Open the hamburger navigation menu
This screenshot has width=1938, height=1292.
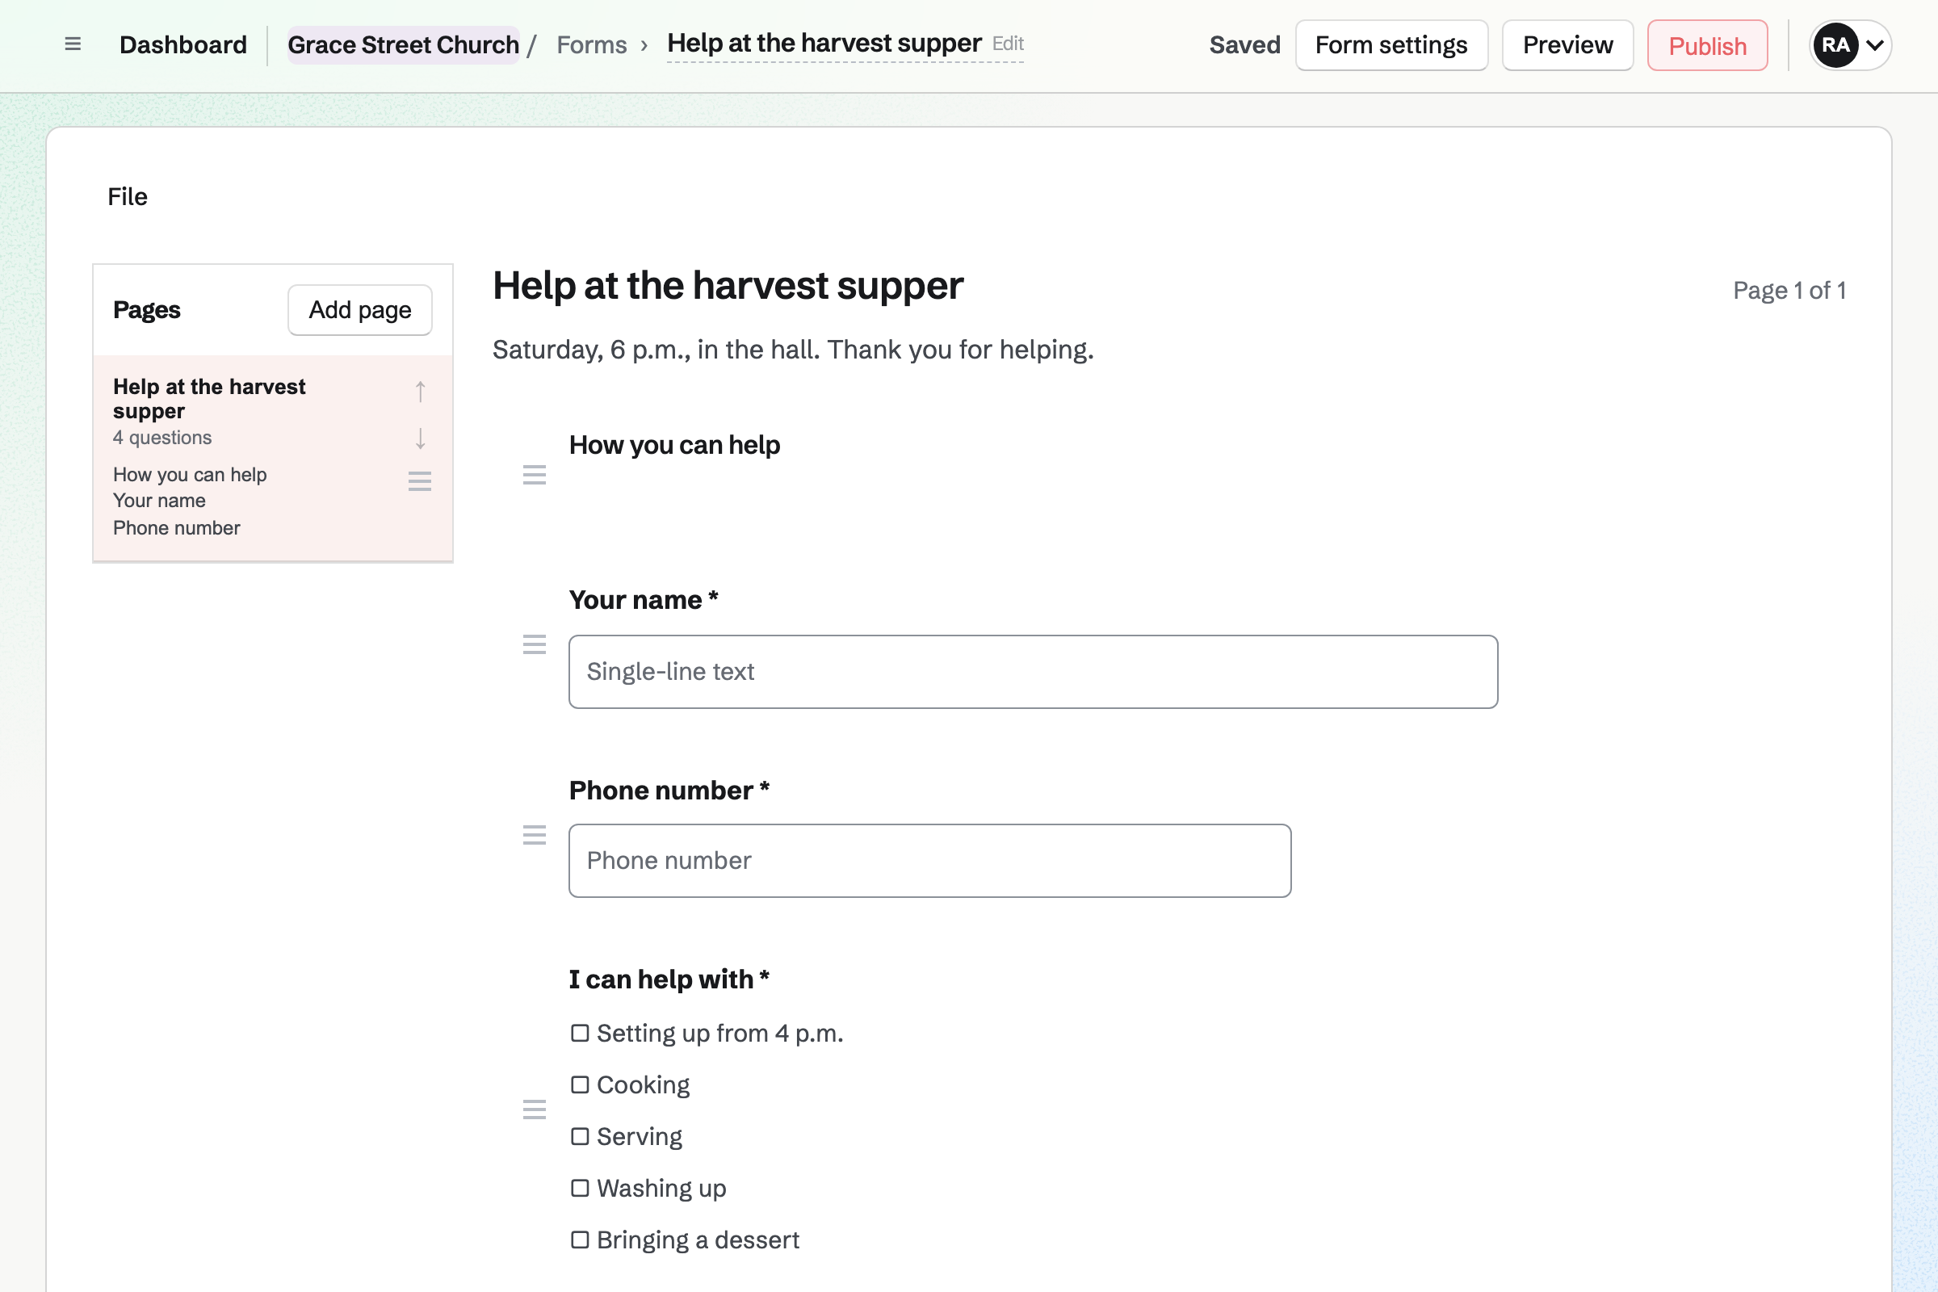(x=73, y=44)
